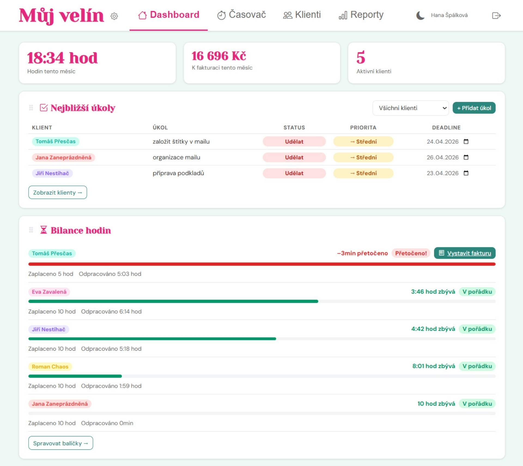This screenshot has width=523, height=466.
Task: Click calendar icon beside 23.04.2026
Action: (x=466, y=173)
